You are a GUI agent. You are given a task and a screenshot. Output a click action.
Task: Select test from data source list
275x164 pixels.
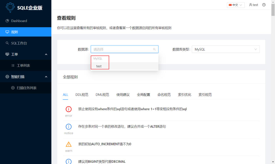125,66
